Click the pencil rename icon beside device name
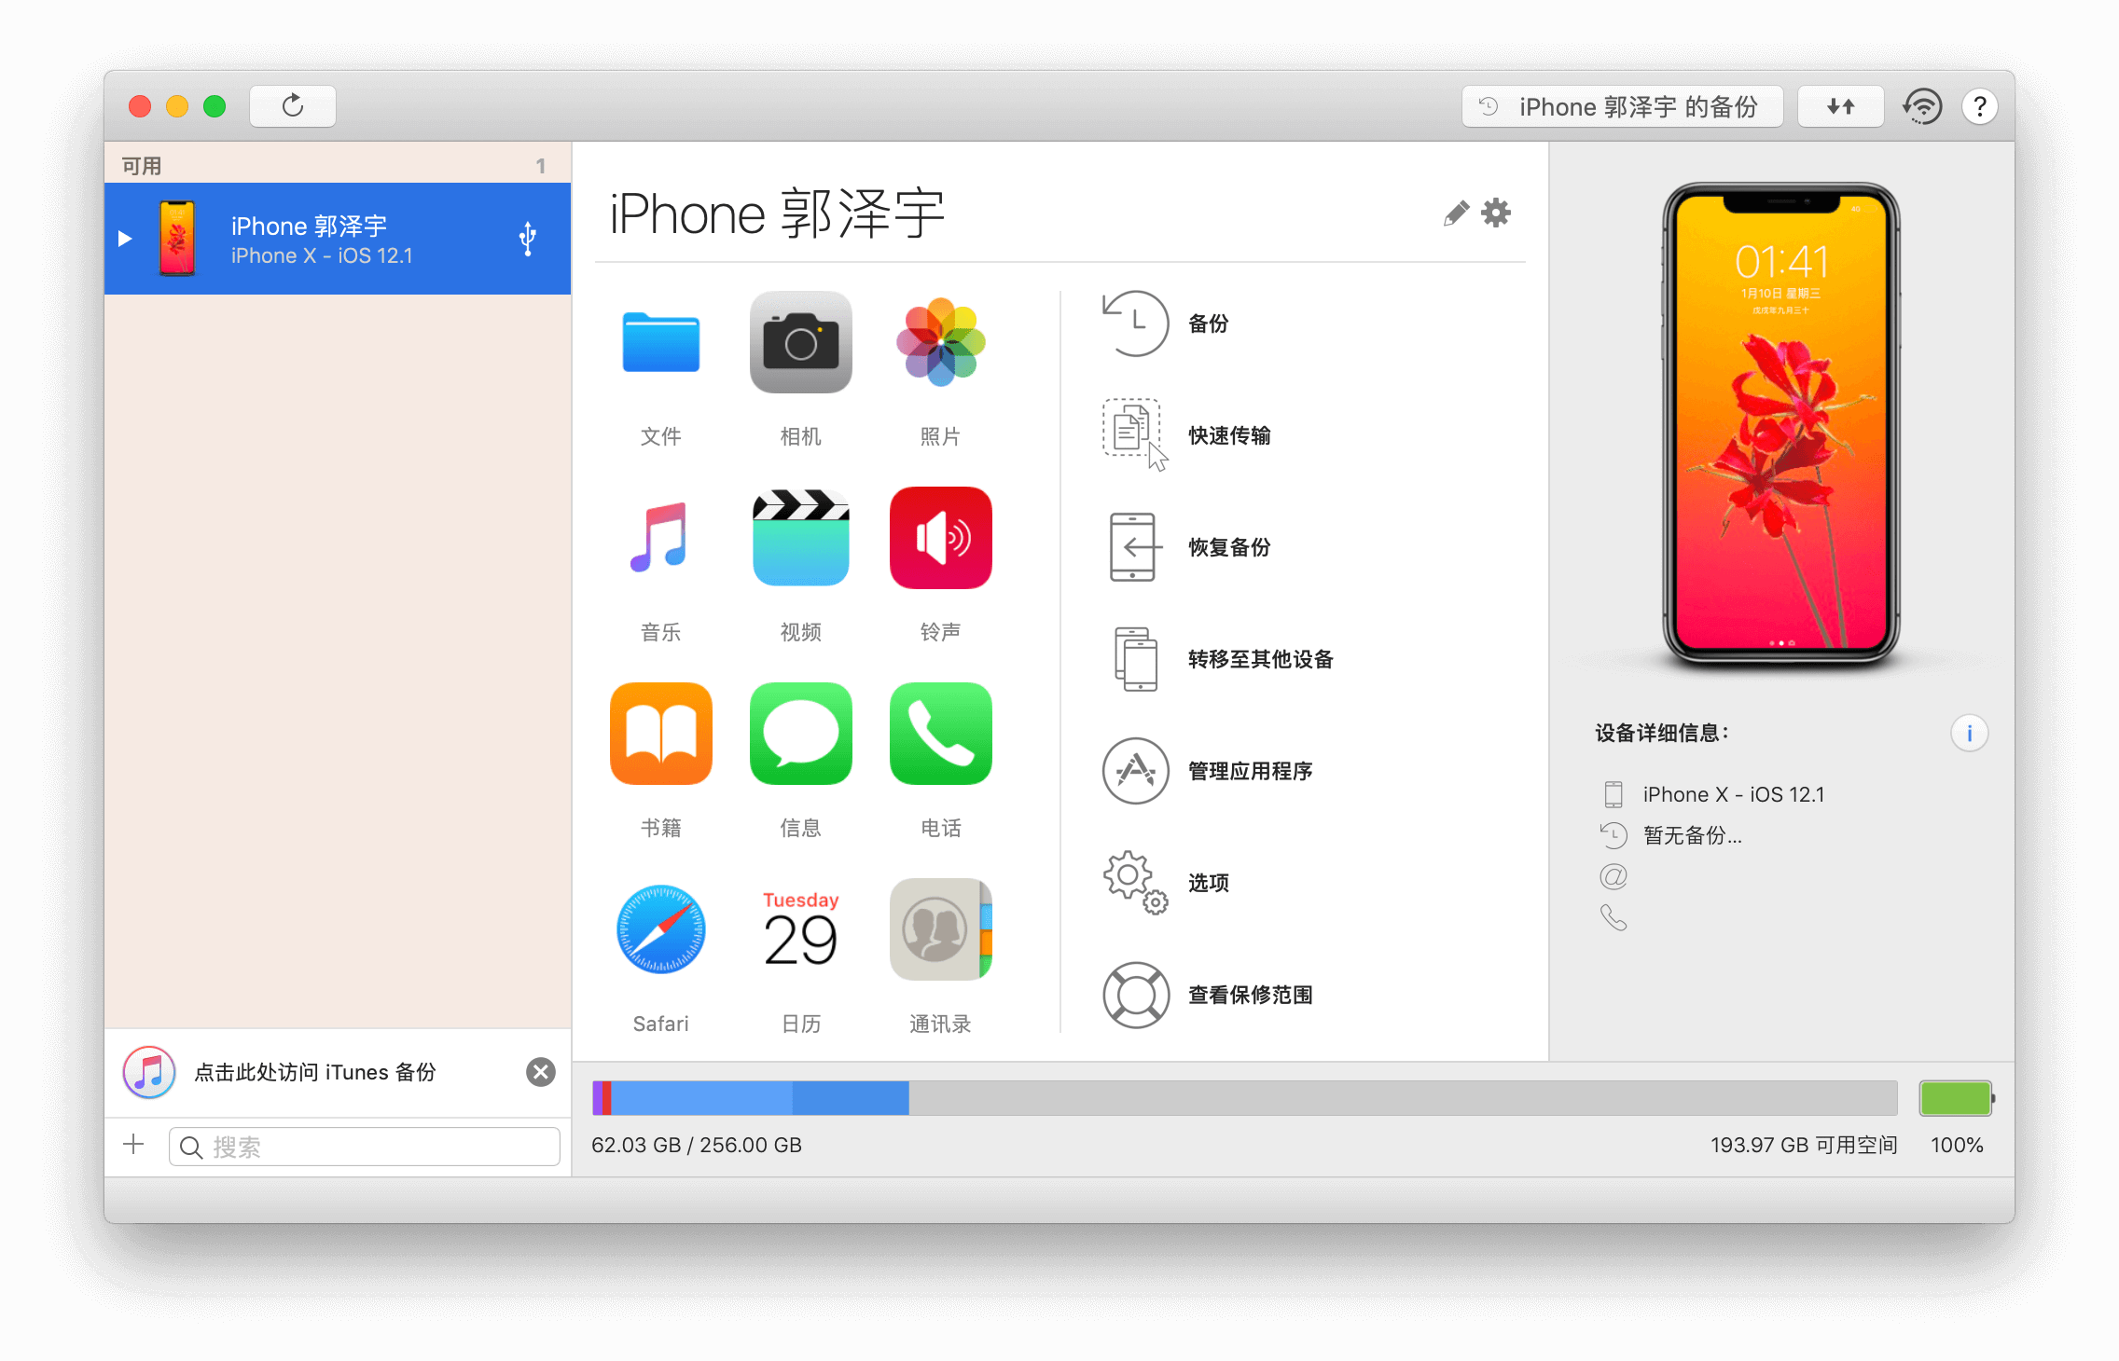 pyautogui.click(x=1456, y=213)
